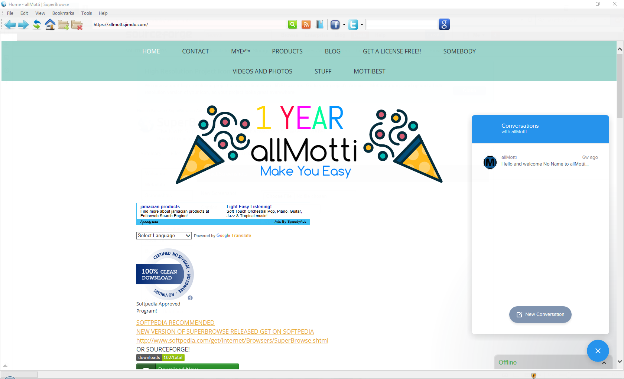Click the allMotti M avatar in chat
This screenshot has width=624, height=379.
[490, 162]
